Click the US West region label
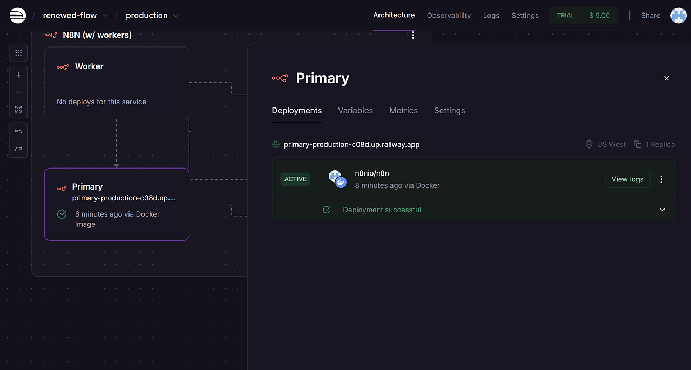This screenshot has height=370, width=691. point(611,144)
